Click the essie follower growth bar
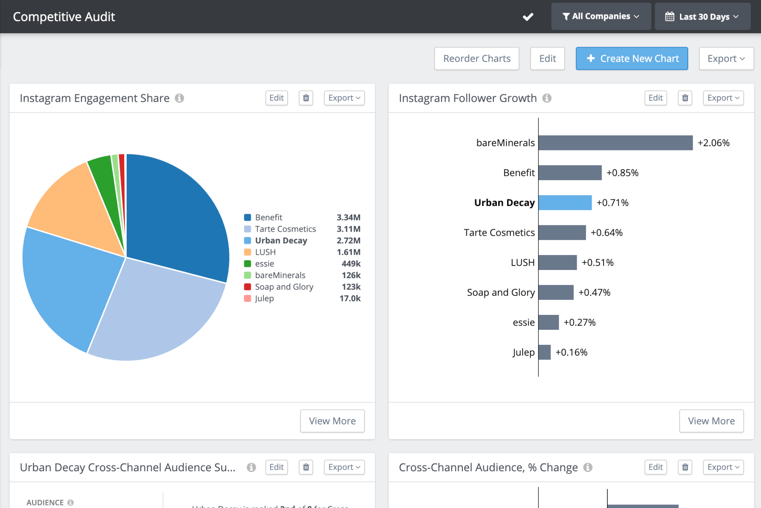 548,322
